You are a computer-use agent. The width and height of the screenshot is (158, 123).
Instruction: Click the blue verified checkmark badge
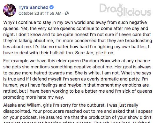click(x=52, y=7)
